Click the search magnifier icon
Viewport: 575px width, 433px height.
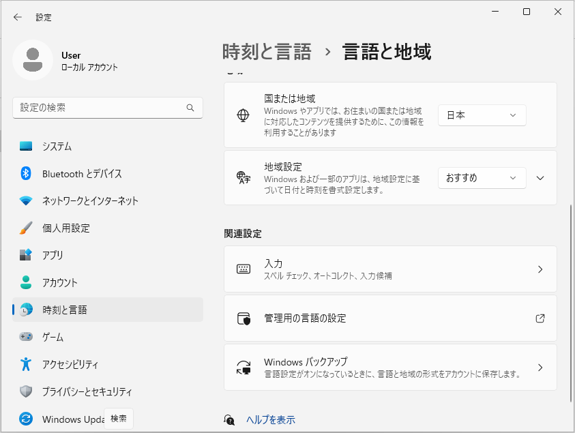(190, 108)
